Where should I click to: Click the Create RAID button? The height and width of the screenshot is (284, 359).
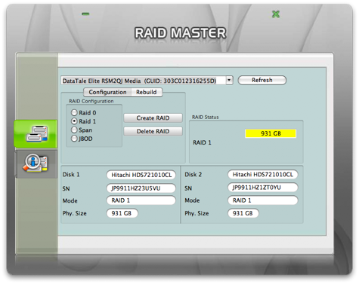click(153, 118)
